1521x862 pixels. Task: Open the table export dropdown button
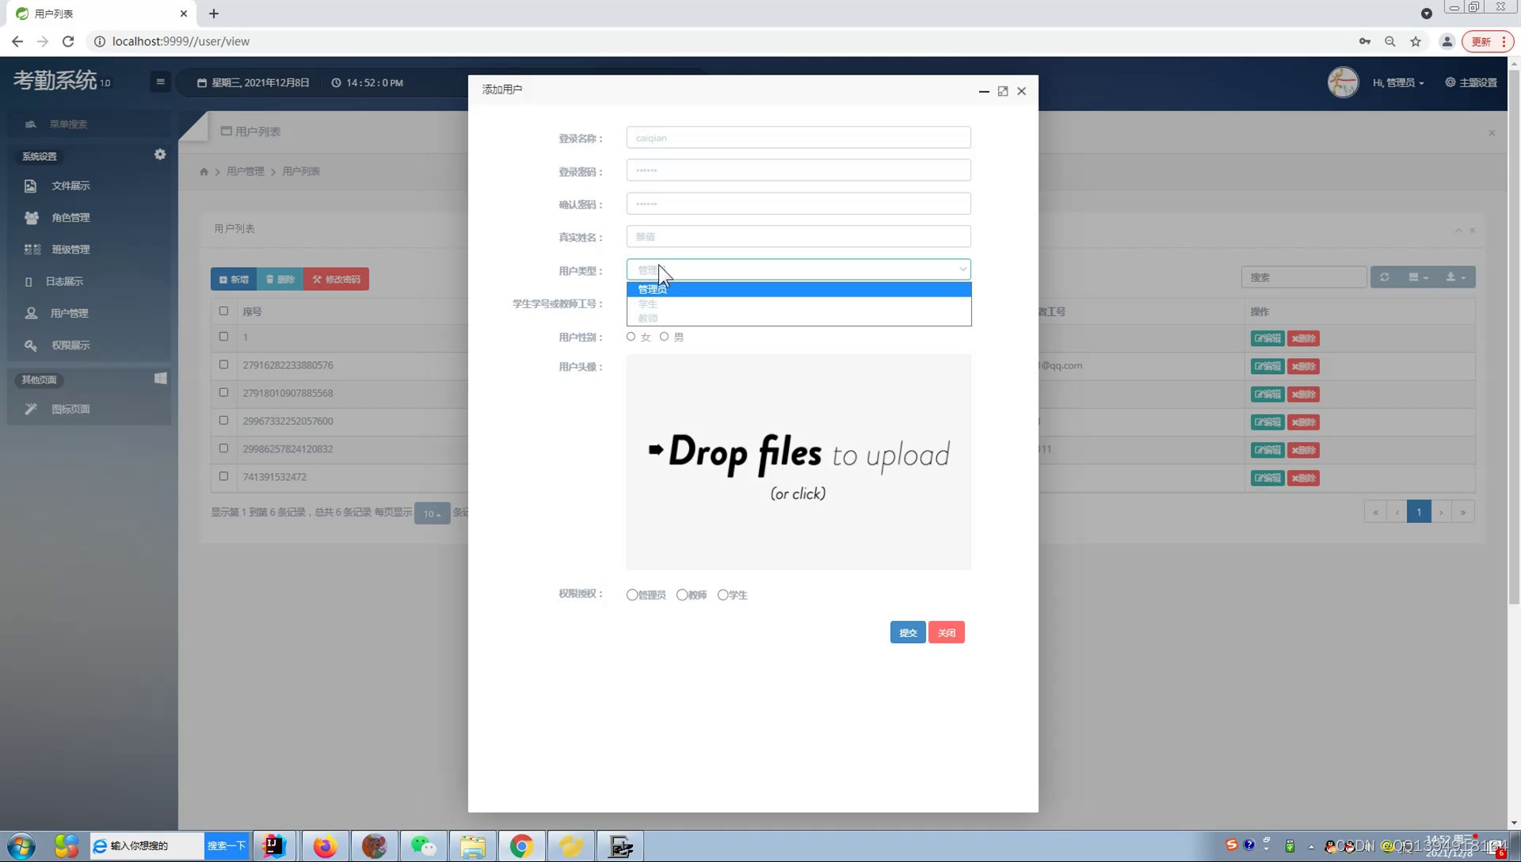(x=1456, y=277)
